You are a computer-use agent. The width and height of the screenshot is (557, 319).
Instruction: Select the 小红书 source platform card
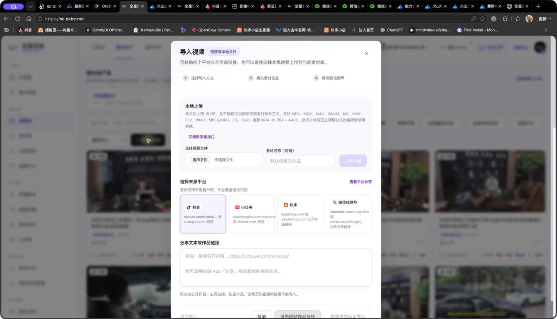251,214
